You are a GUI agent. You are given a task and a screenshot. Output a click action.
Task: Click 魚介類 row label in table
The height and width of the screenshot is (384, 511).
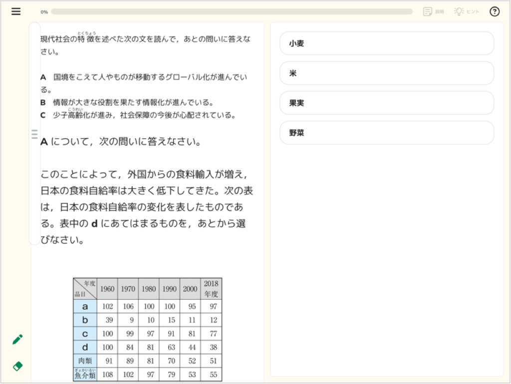click(x=85, y=375)
